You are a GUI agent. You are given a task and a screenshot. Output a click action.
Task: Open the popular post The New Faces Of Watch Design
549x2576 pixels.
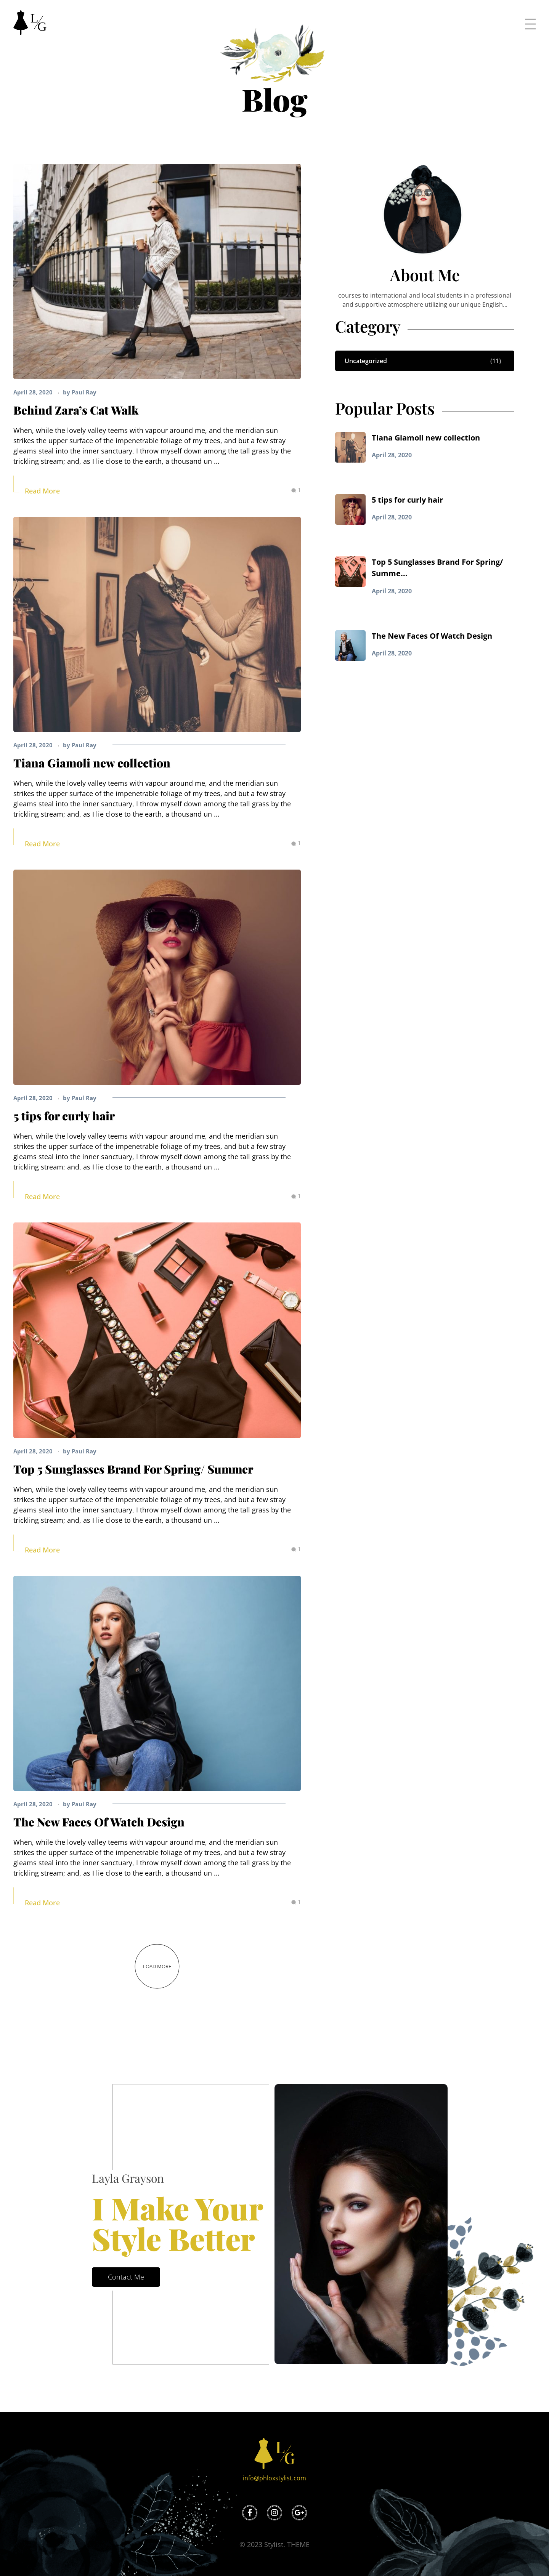[x=432, y=636]
